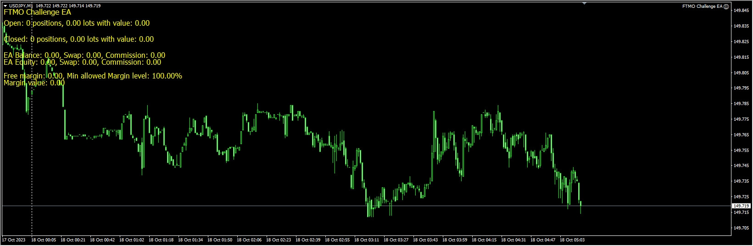The width and height of the screenshot is (753, 246).
Task: Click the '18 Oct 00:21' time axis label
Action: [x=73, y=240]
